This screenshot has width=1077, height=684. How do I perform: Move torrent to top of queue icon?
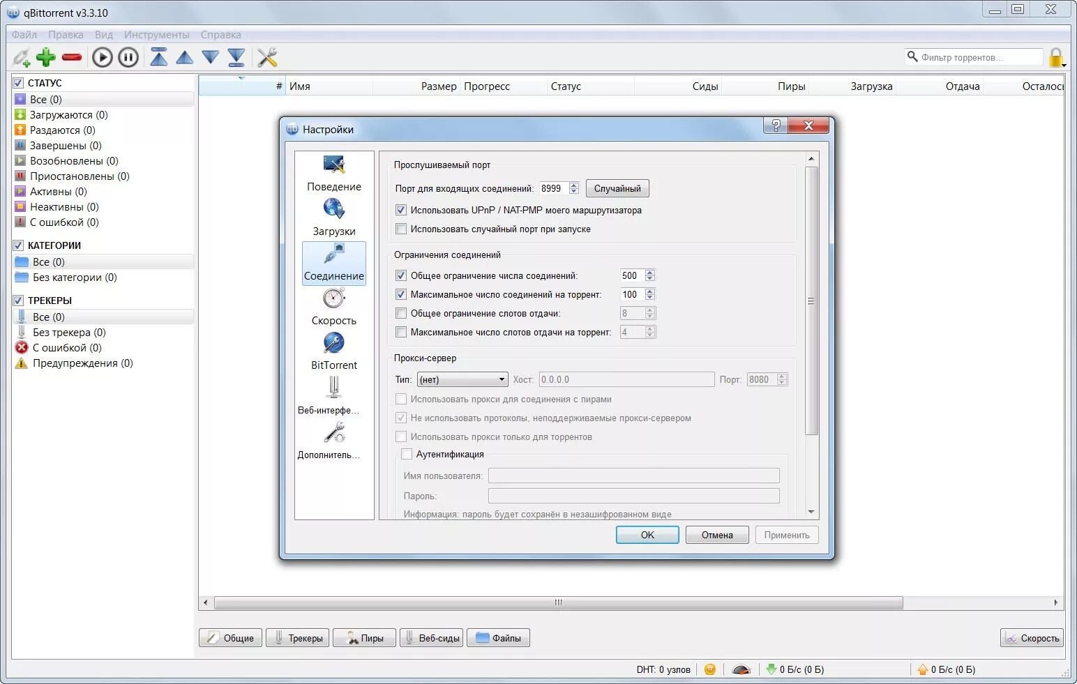[x=159, y=57]
